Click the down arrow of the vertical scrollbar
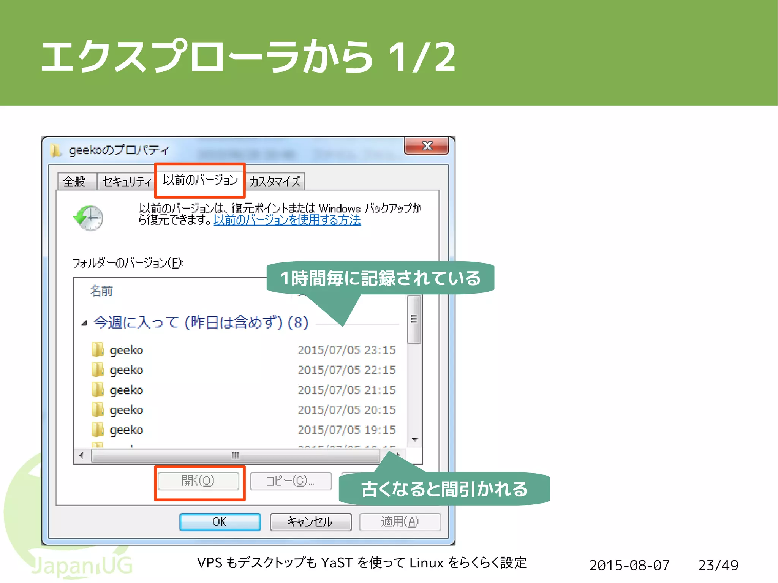Screen dimensions: 778x583 point(414,440)
